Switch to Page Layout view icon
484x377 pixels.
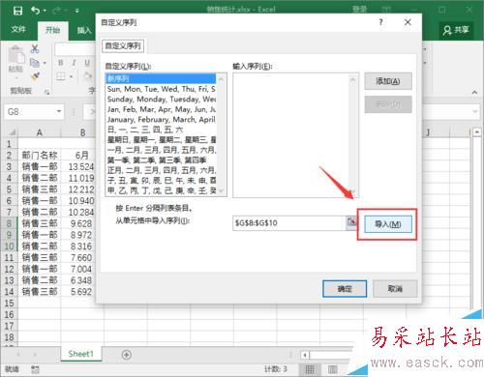coord(333,369)
